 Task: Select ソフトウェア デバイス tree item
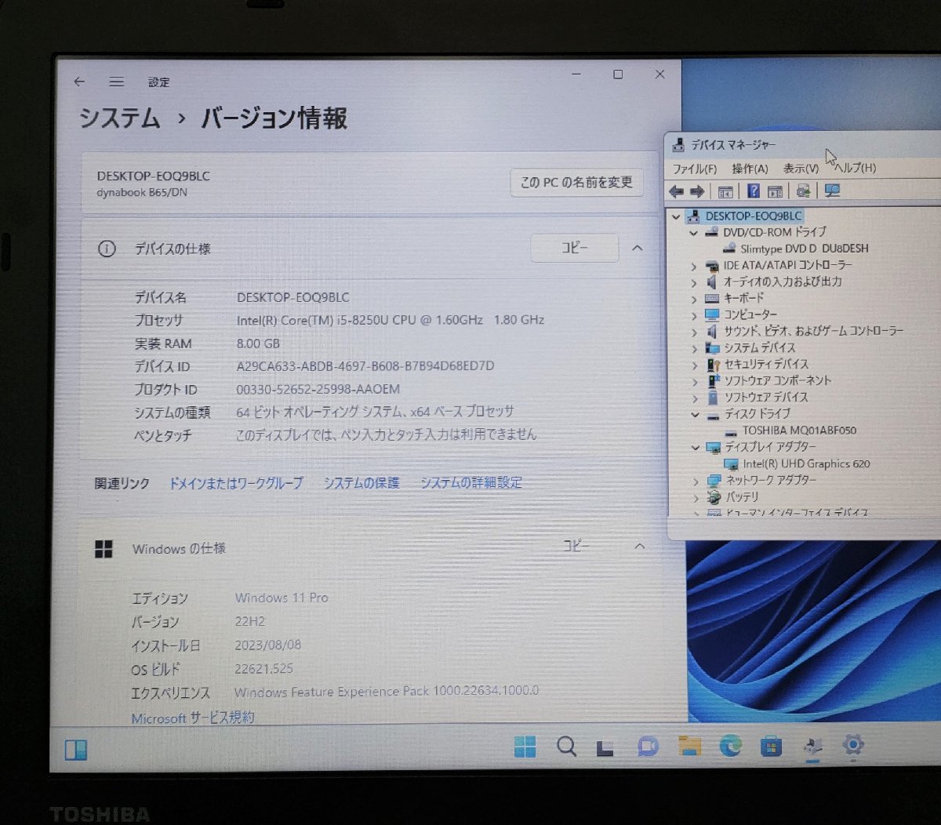[765, 398]
